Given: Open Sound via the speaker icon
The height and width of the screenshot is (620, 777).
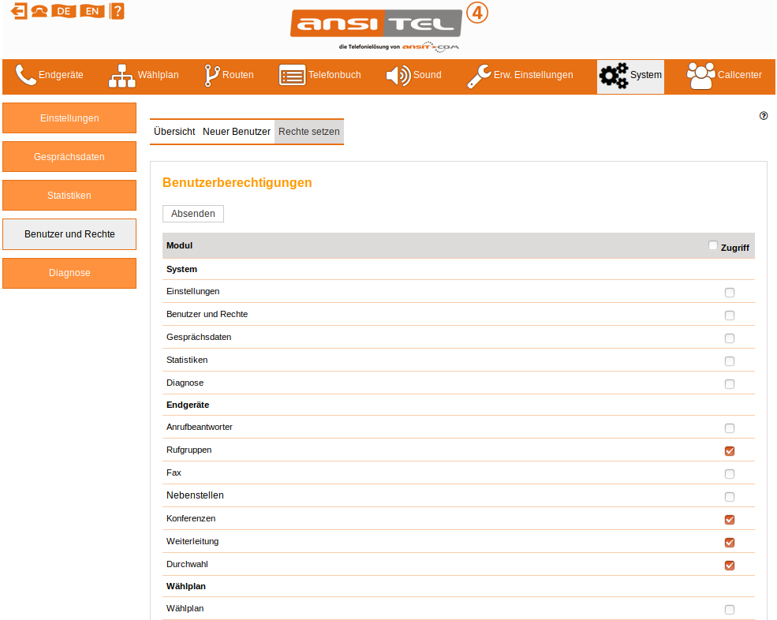Looking at the screenshot, I should tap(398, 76).
